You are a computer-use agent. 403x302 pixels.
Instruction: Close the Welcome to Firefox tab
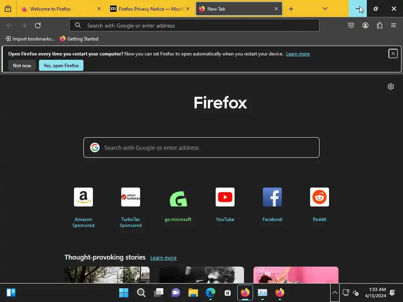click(99, 9)
